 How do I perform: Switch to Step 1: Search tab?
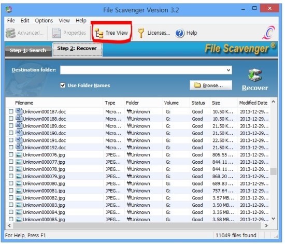28,50
